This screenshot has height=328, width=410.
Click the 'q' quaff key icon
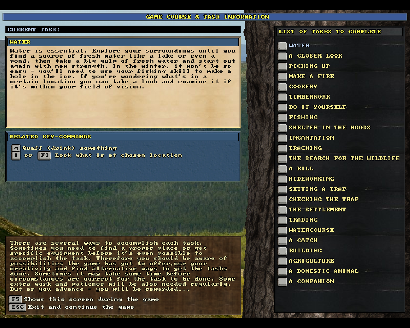pyautogui.click(x=15, y=148)
